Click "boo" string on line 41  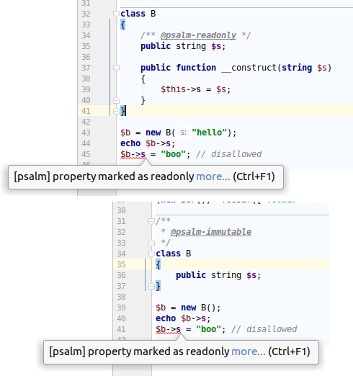click(x=208, y=329)
